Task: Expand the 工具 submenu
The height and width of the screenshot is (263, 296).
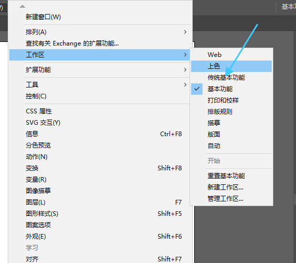Action: 100,84
